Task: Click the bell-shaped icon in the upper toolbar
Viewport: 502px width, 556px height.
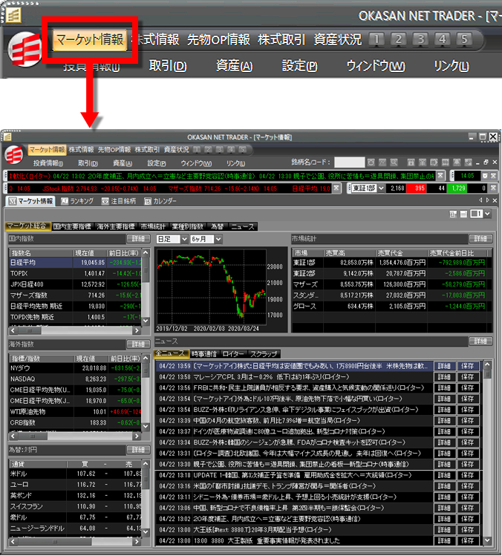Action: [457, 163]
